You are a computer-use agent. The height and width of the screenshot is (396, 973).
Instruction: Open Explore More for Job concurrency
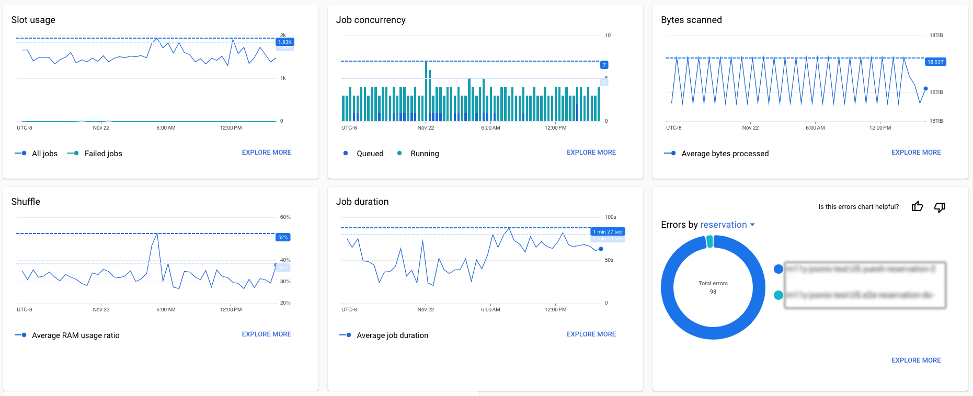pyautogui.click(x=591, y=153)
